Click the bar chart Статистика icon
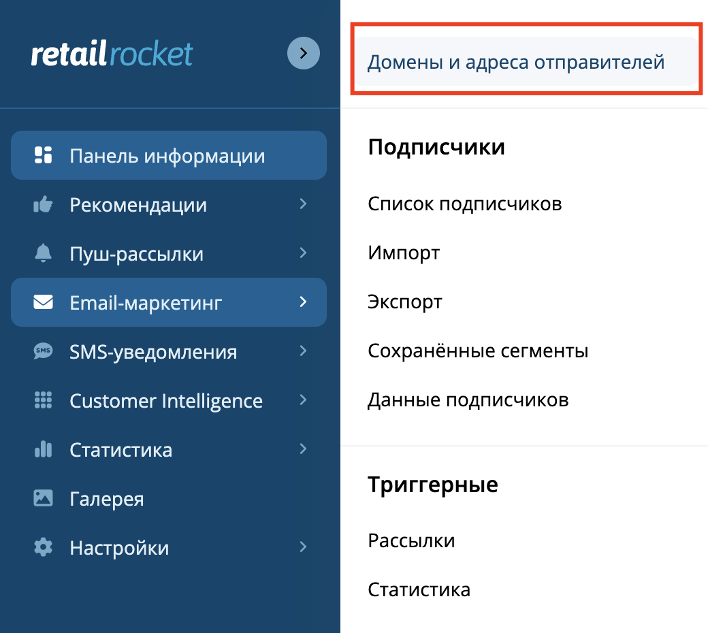The image size is (708, 633). point(43,449)
